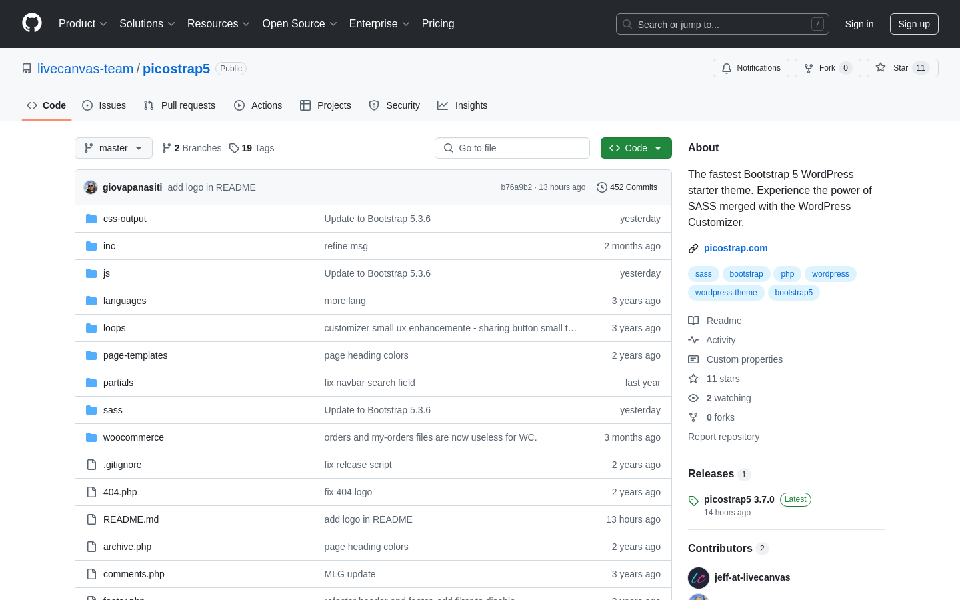Click the book icon beside Readme
This screenshot has width=960, height=600.
point(693,321)
